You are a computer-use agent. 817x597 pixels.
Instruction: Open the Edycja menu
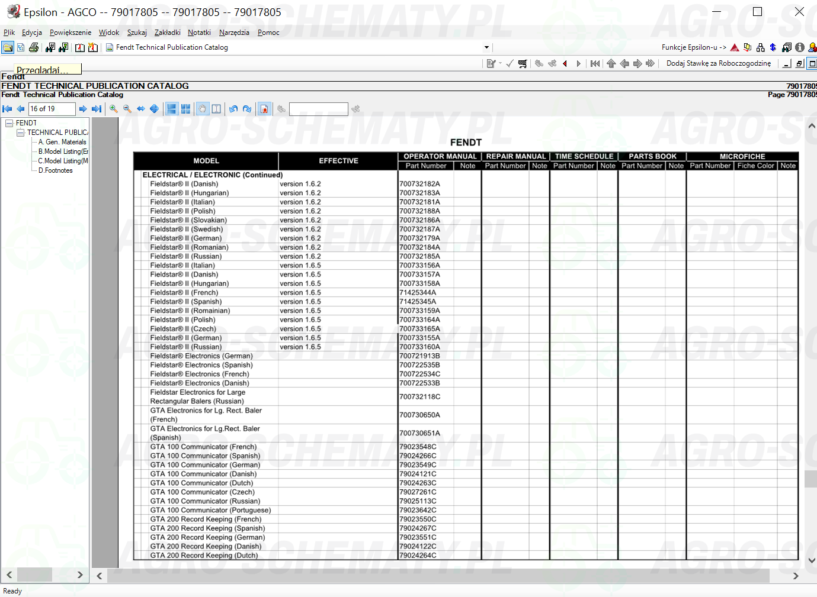point(32,33)
